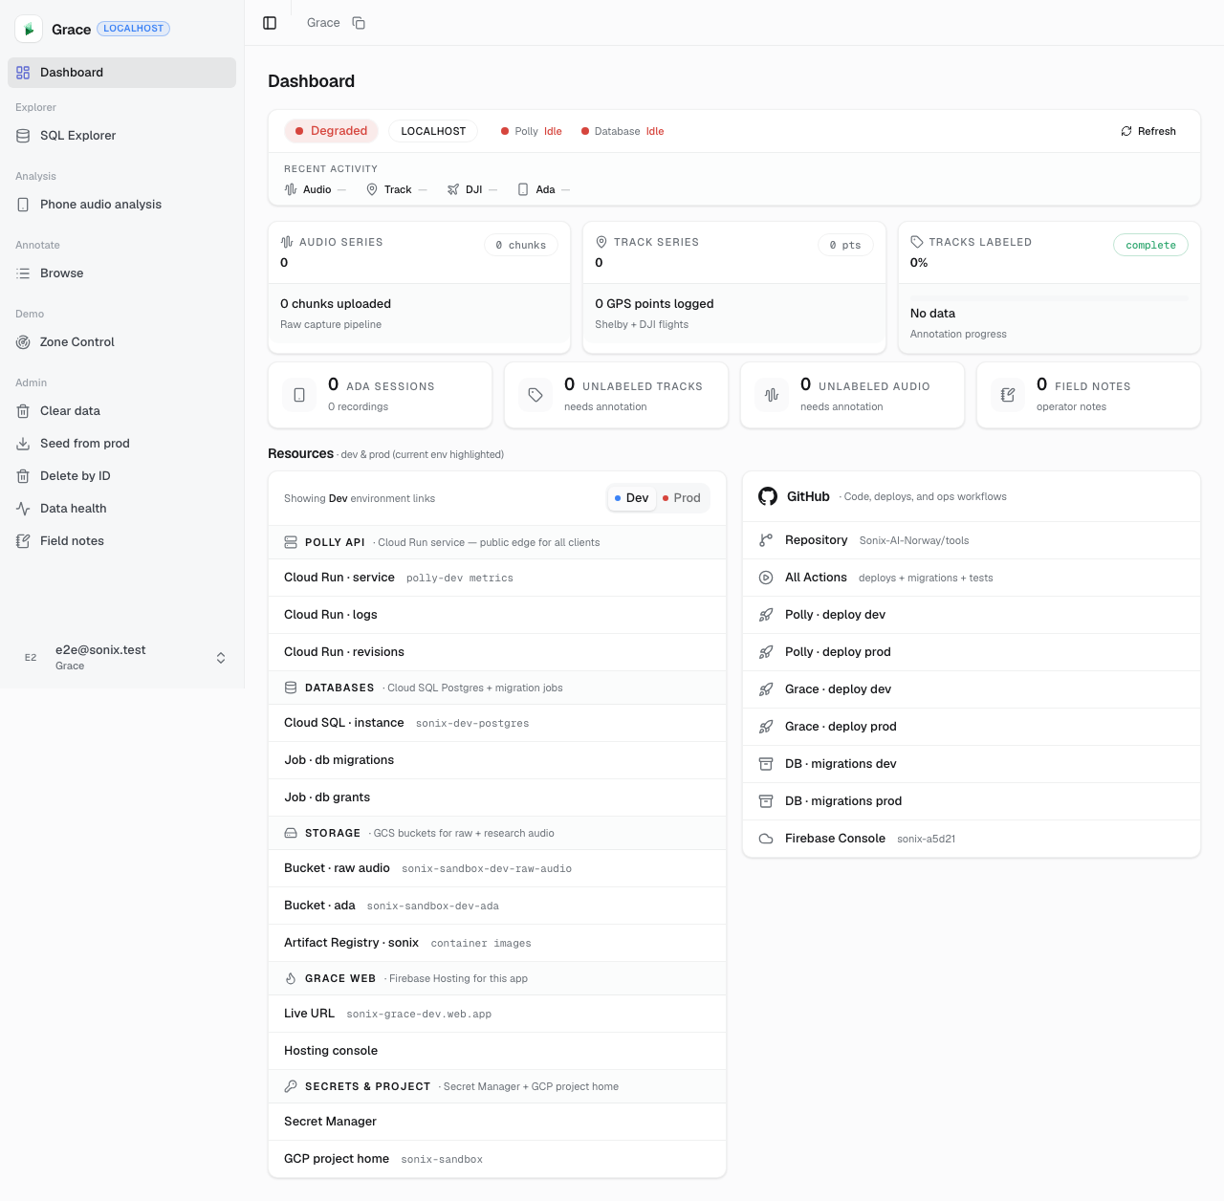1224x1201 pixels.
Task: Open Grace deploy prod workflow
Action: pos(972,727)
